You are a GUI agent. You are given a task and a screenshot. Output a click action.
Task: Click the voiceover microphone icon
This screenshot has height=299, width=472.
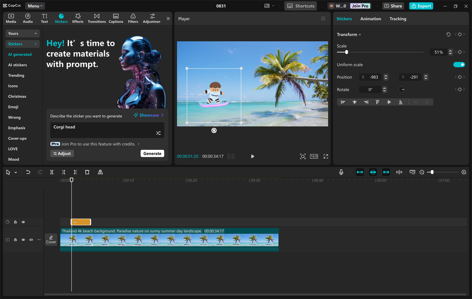(x=341, y=172)
